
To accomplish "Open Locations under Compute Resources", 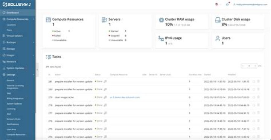I will (11, 25).
